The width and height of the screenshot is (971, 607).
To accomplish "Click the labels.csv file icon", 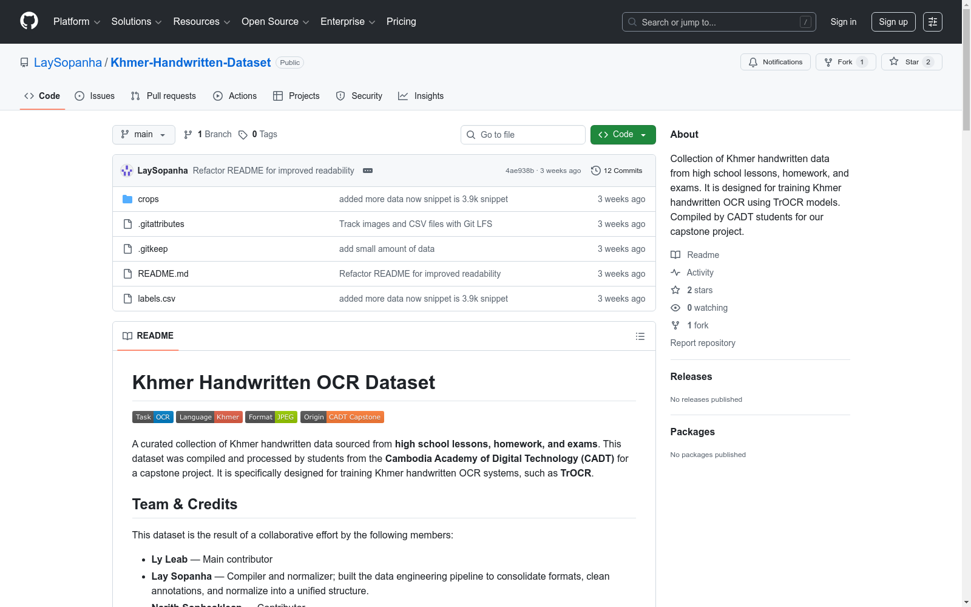I will pyautogui.click(x=127, y=299).
